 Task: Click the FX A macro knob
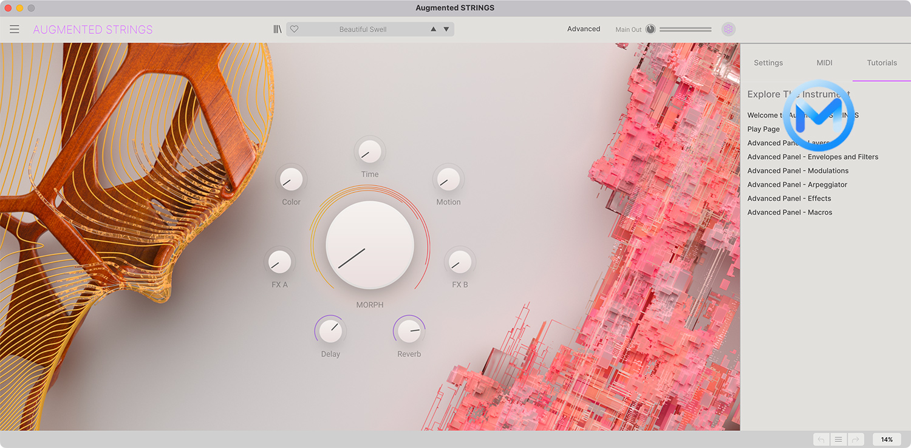click(x=279, y=262)
